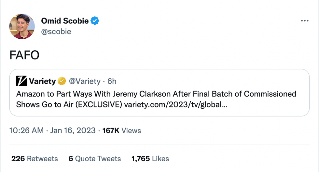The height and width of the screenshot is (172, 319).
Task: Click the 6h quoted tweet timestamp
Action: coord(112,81)
